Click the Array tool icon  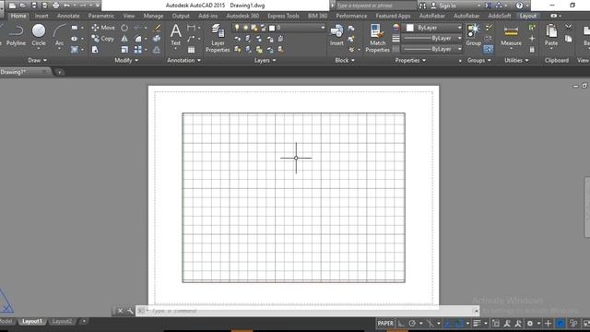138,49
